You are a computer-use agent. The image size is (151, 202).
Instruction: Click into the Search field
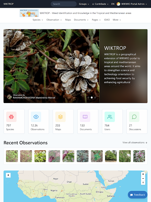coord(64,4)
